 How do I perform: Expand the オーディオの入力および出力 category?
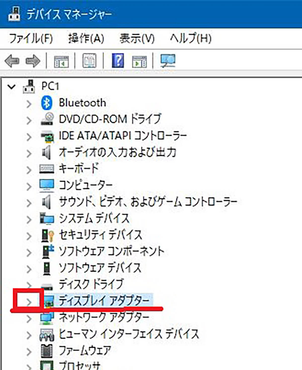tap(29, 153)
